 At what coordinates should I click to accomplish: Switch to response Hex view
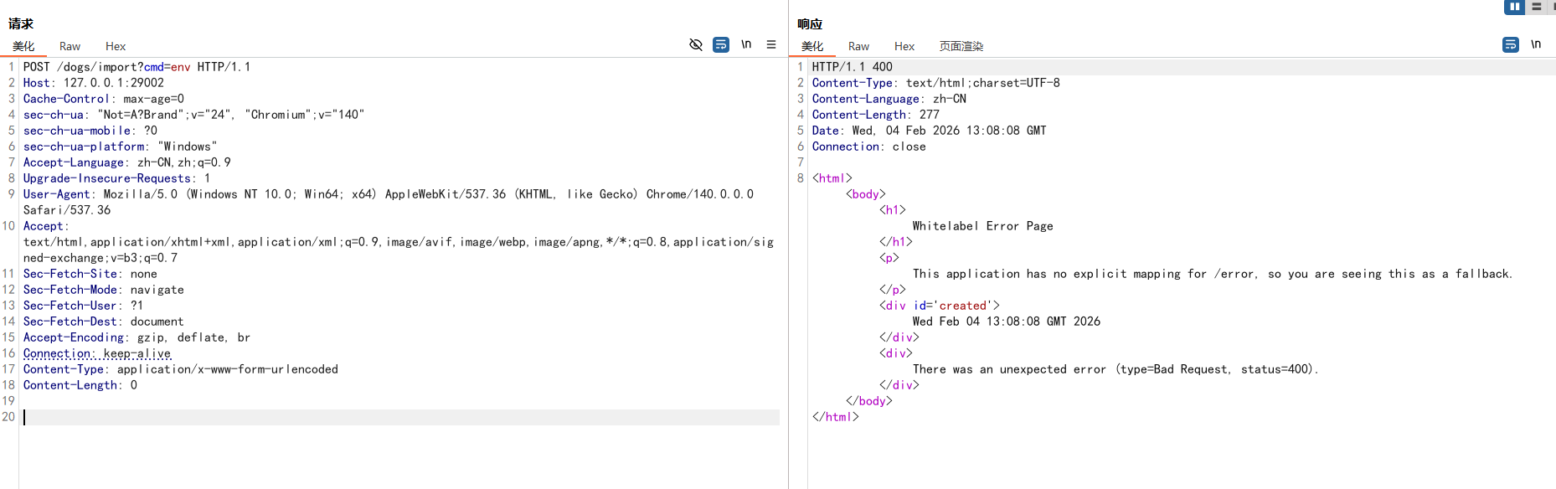[x=904, y=46]
